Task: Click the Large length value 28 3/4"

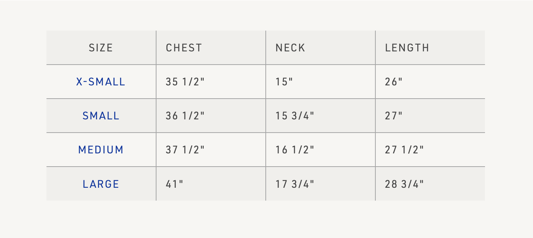Action: tap(404, 184)
